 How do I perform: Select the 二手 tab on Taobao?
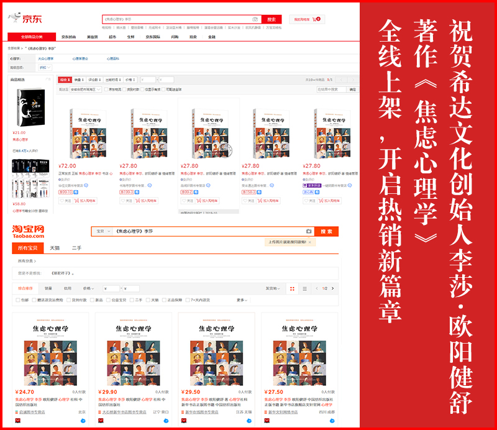[x=76, y=248]
